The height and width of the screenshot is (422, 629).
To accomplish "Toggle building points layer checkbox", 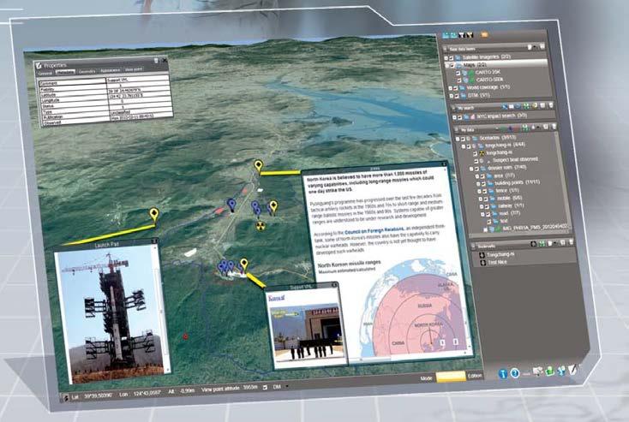I will click(x=483, y=183).
